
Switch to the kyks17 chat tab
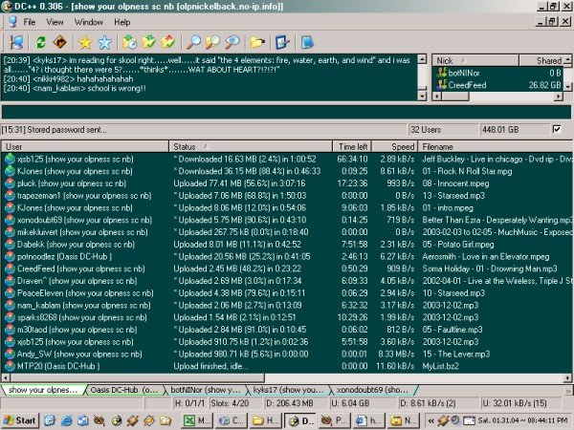(x=288, y=390)
